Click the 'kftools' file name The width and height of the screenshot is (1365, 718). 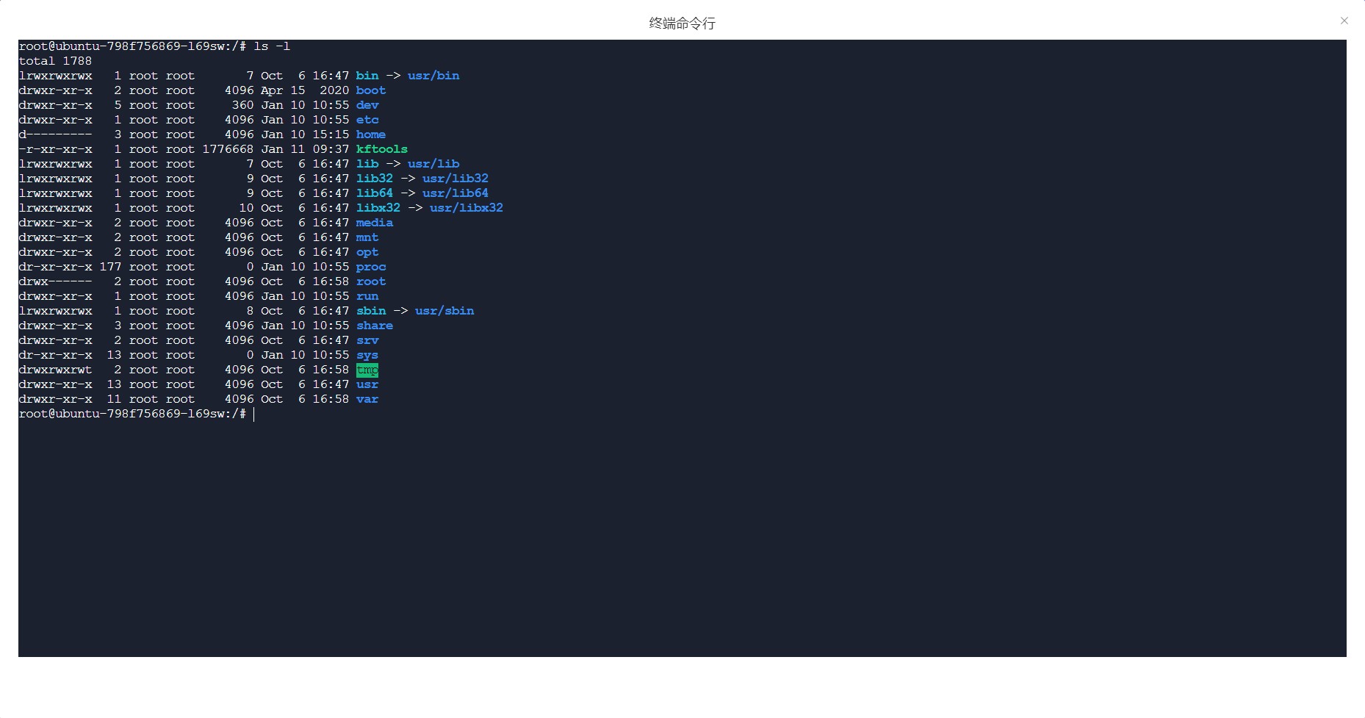point(382,149)
